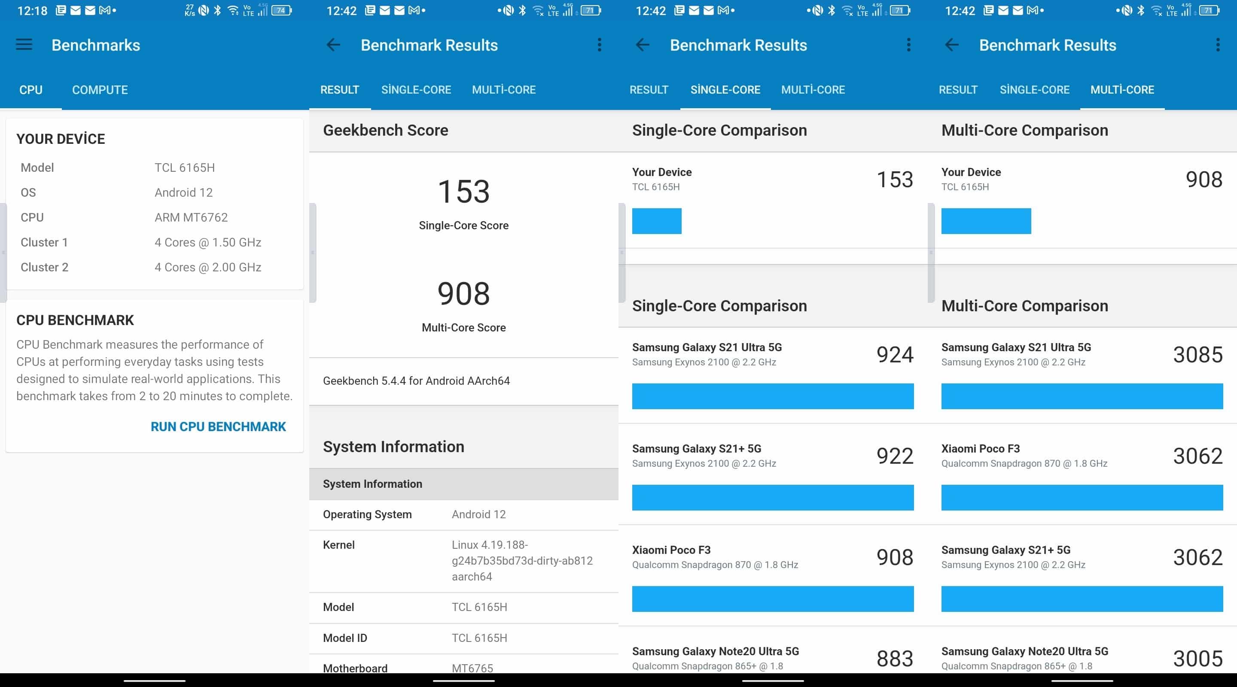
Task: Open three-dot menu on Multi-Core Comparison screen
Action: coord(1218,45)
